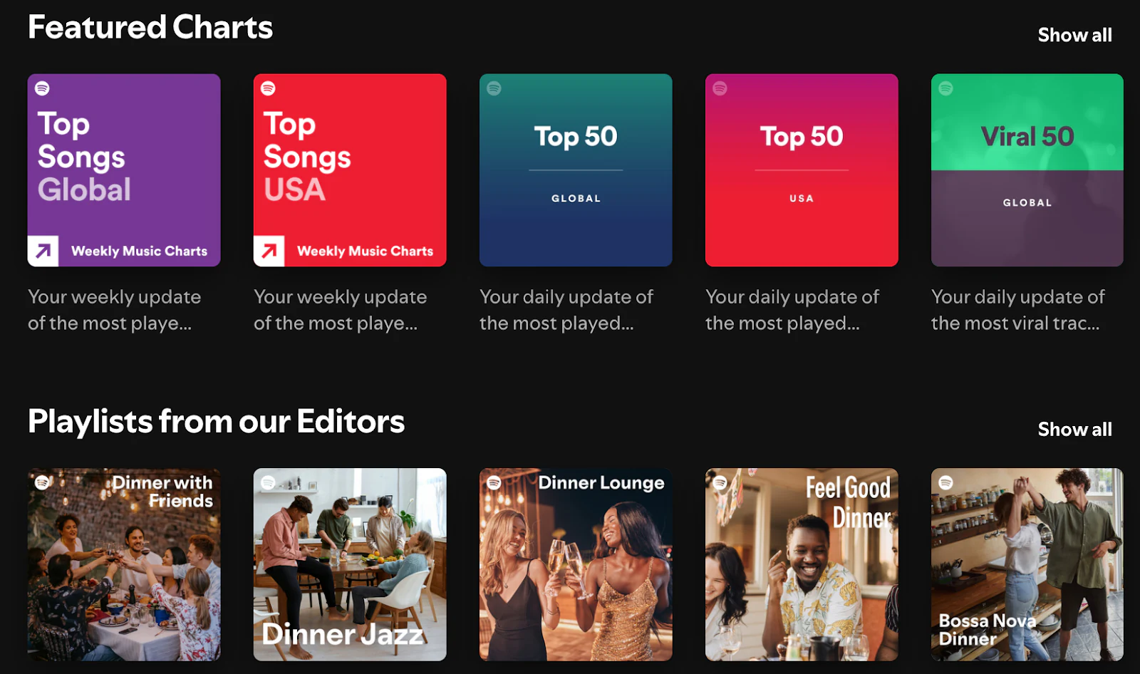1140x674 pixels.
Task: Click the description under Top 50 USA
Action: pos(792,310)
